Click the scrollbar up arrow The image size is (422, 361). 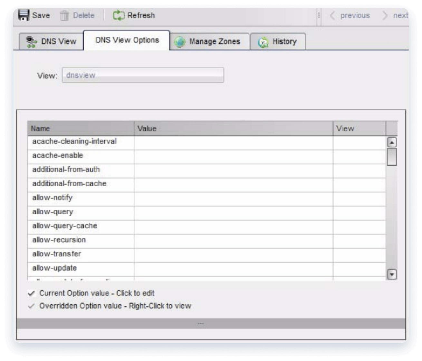(392, 143)
